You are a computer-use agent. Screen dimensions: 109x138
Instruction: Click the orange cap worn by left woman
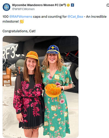pos(32,55)
